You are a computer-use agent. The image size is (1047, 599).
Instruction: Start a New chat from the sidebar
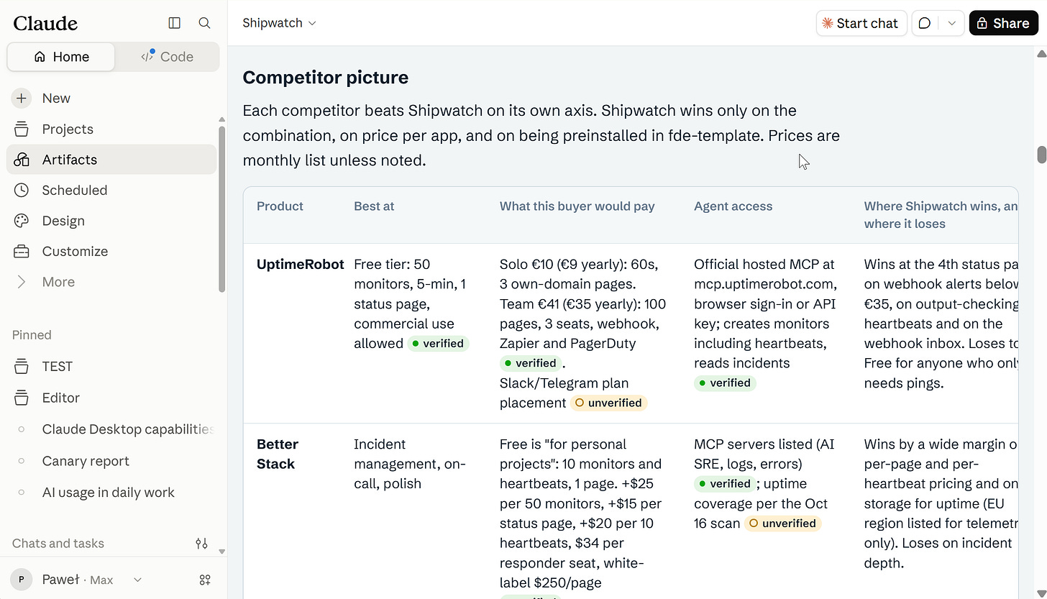[111, 99]
